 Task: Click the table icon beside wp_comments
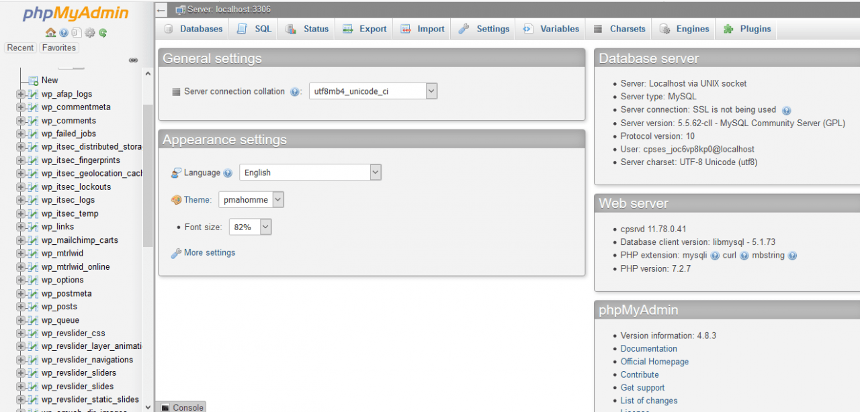33,121
